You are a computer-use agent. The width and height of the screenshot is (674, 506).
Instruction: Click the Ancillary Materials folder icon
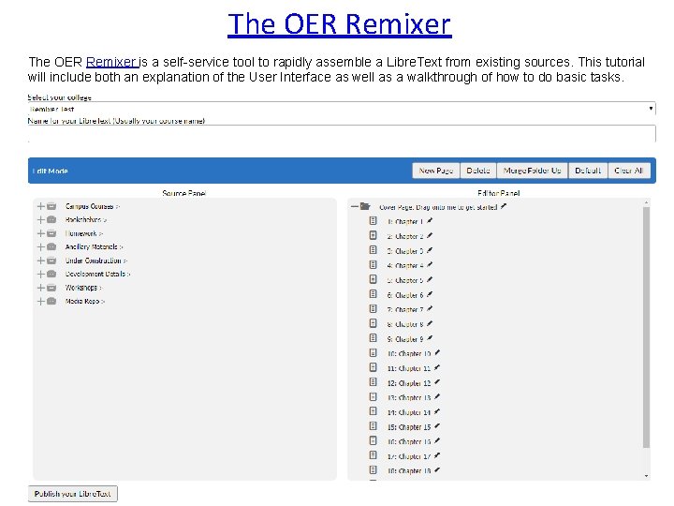51,247
